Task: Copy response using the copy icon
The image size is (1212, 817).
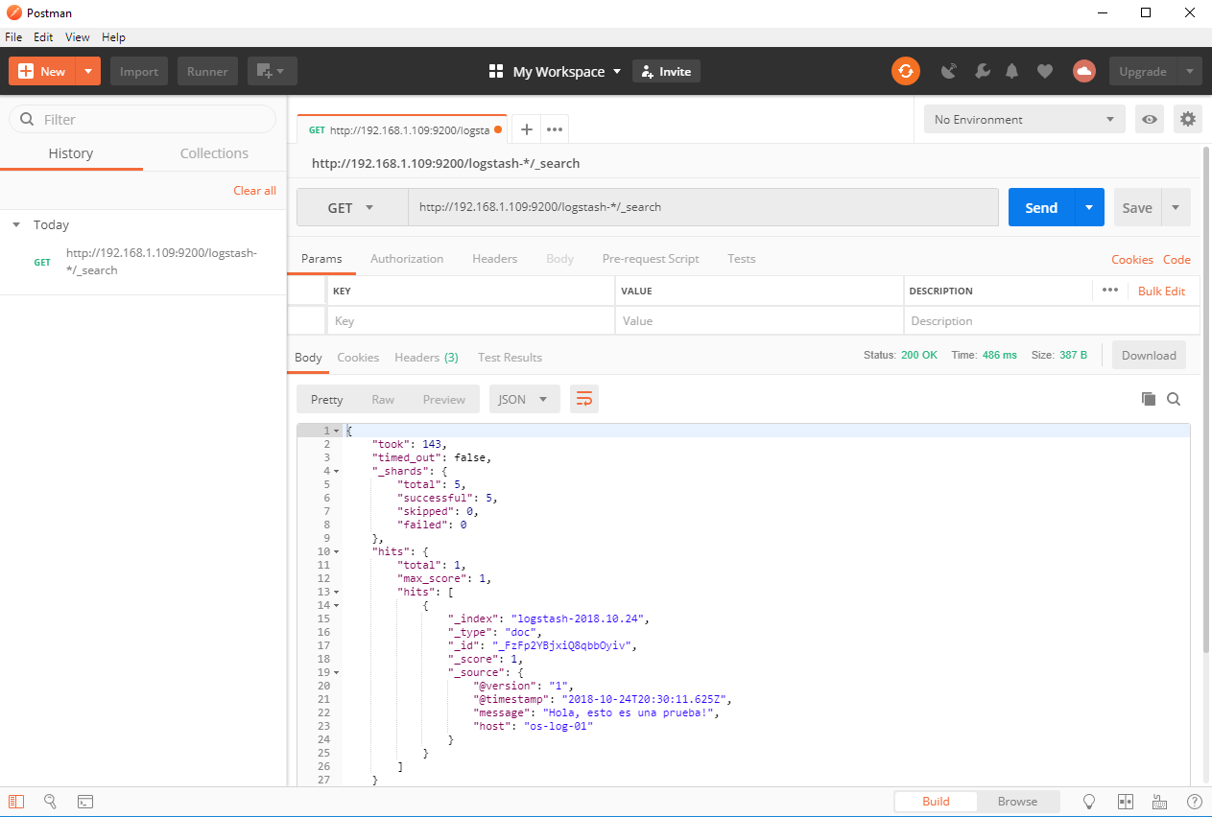Action: (1148, 399)
